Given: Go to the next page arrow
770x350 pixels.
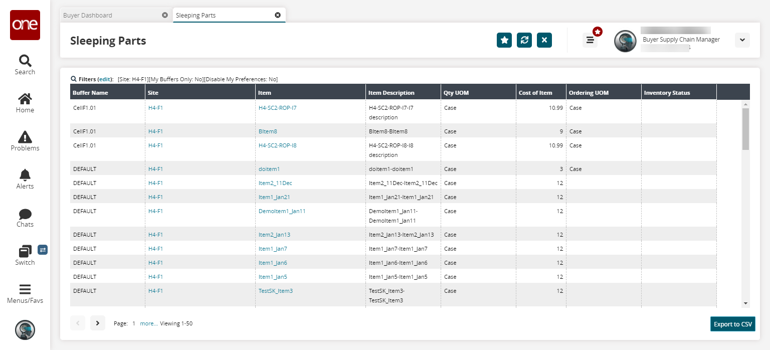Looking at the screenshot, I should (98, 323).
